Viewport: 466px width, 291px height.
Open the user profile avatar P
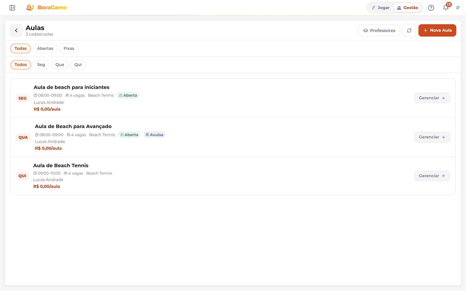click(x=458, y=8)
